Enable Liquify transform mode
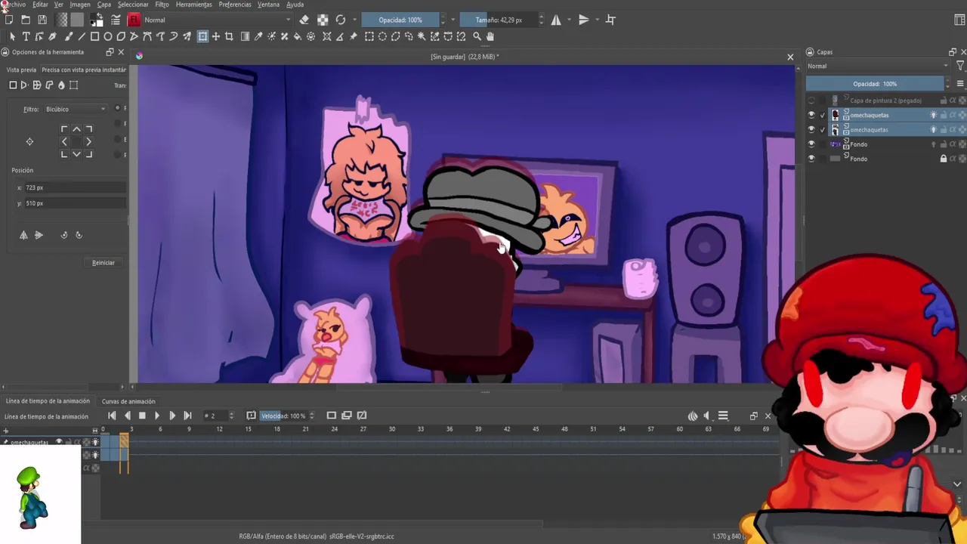 [61, 85]
